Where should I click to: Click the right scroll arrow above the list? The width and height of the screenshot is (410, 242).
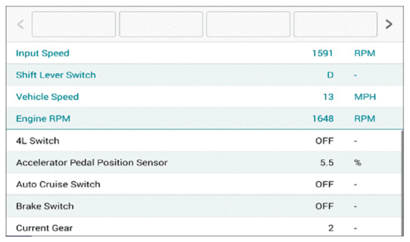coord(389,24)
